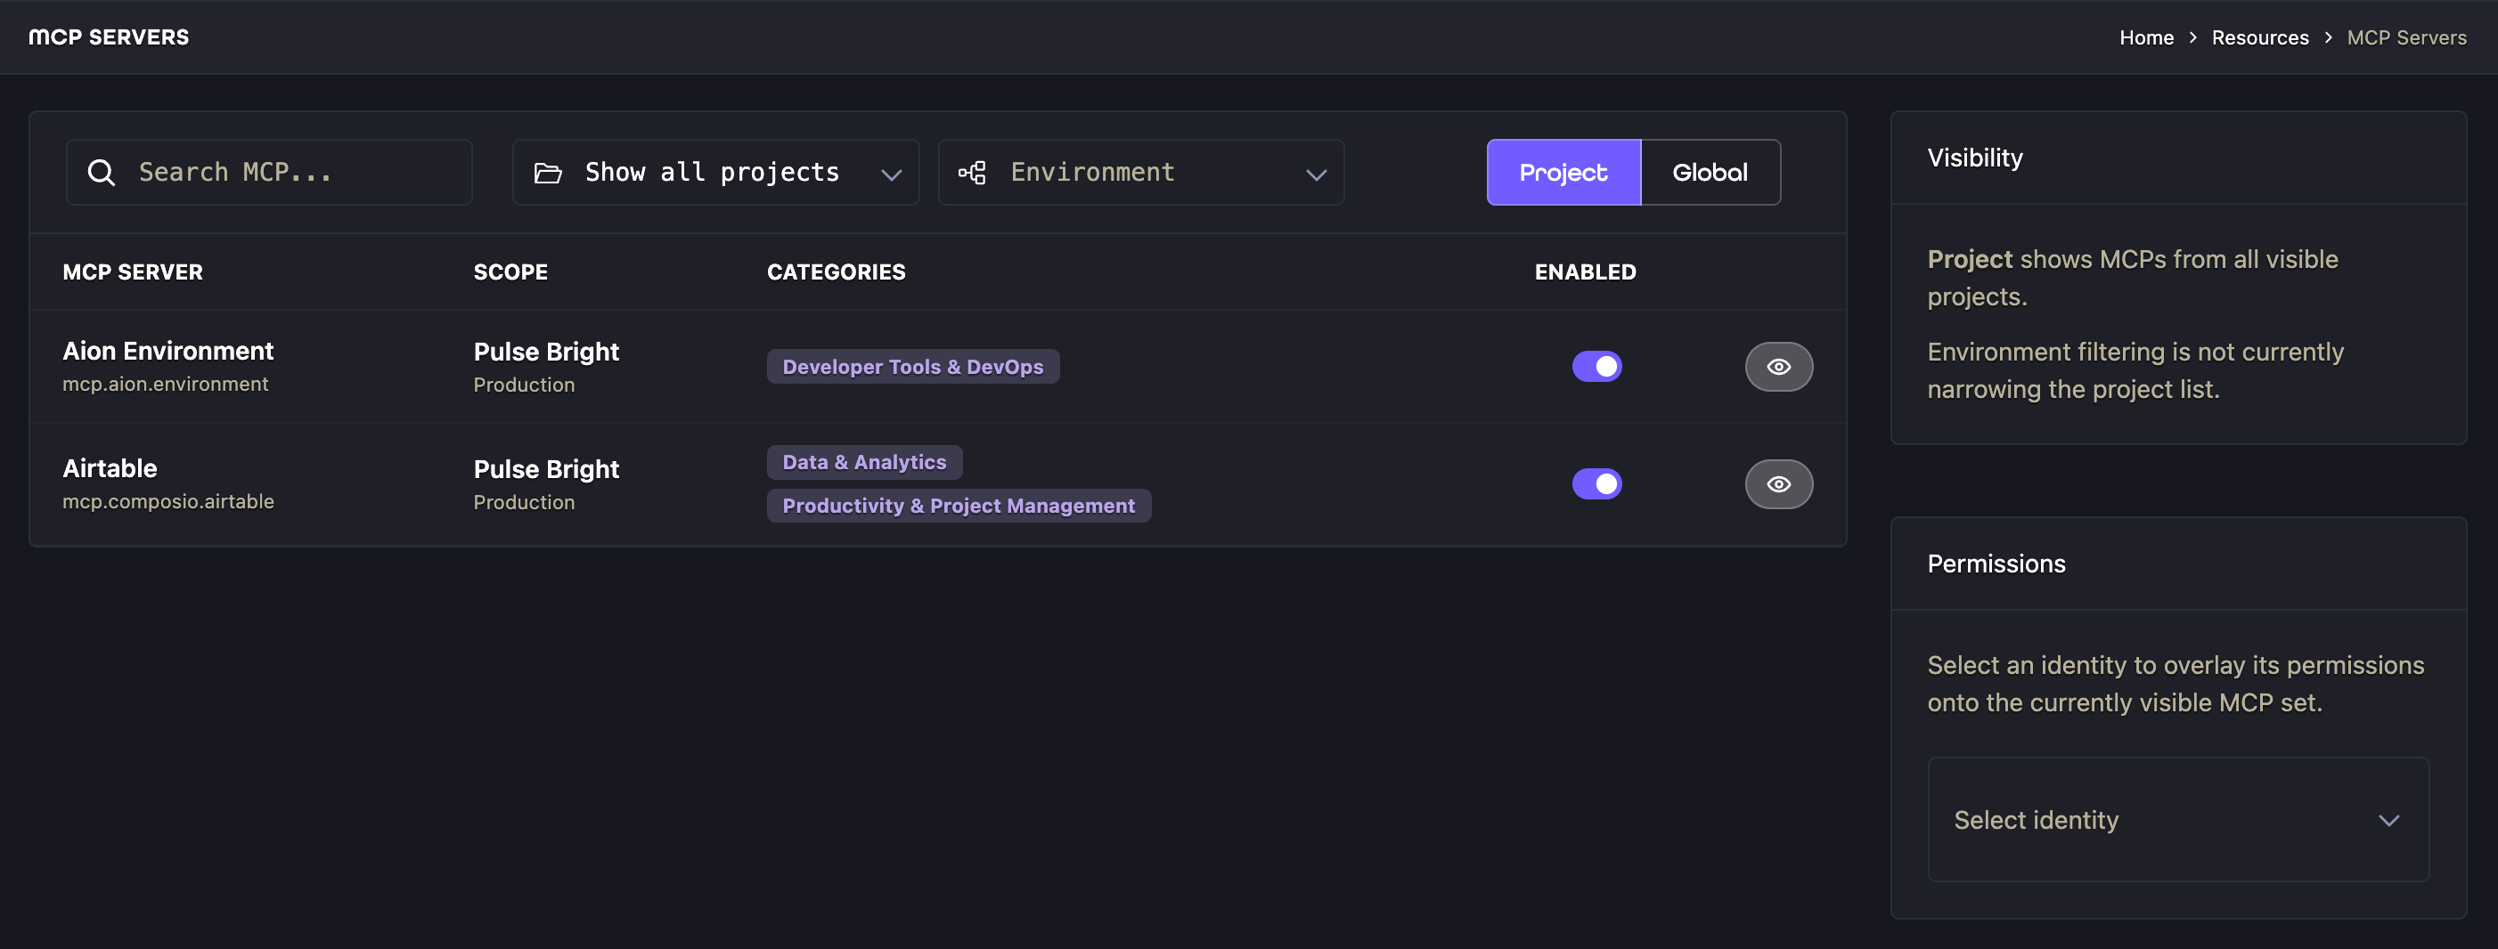Click the MCP SERVER column header

click(x=133, y=272)
